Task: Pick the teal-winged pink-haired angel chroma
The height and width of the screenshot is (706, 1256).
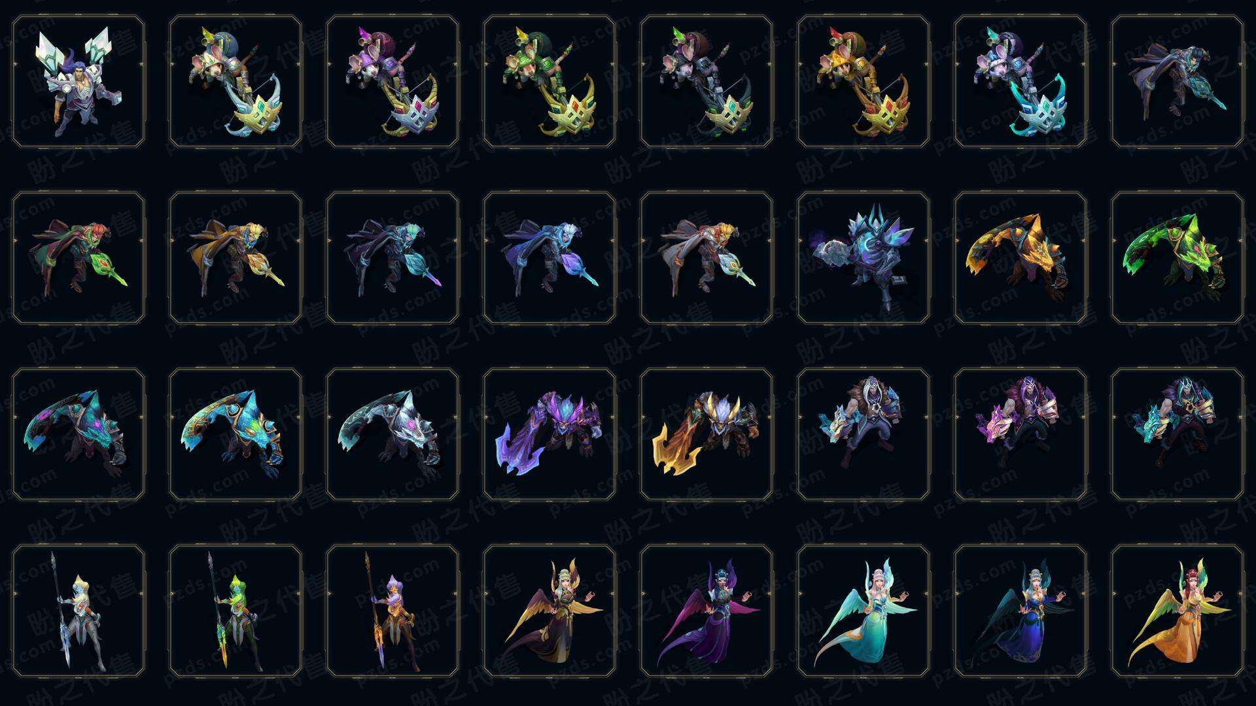Action: pos(863,611)
